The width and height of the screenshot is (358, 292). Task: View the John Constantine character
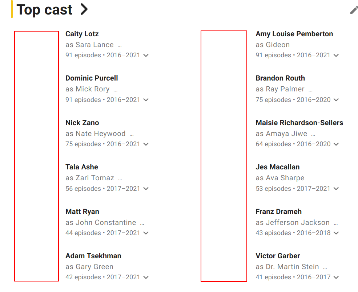point(106,223)
